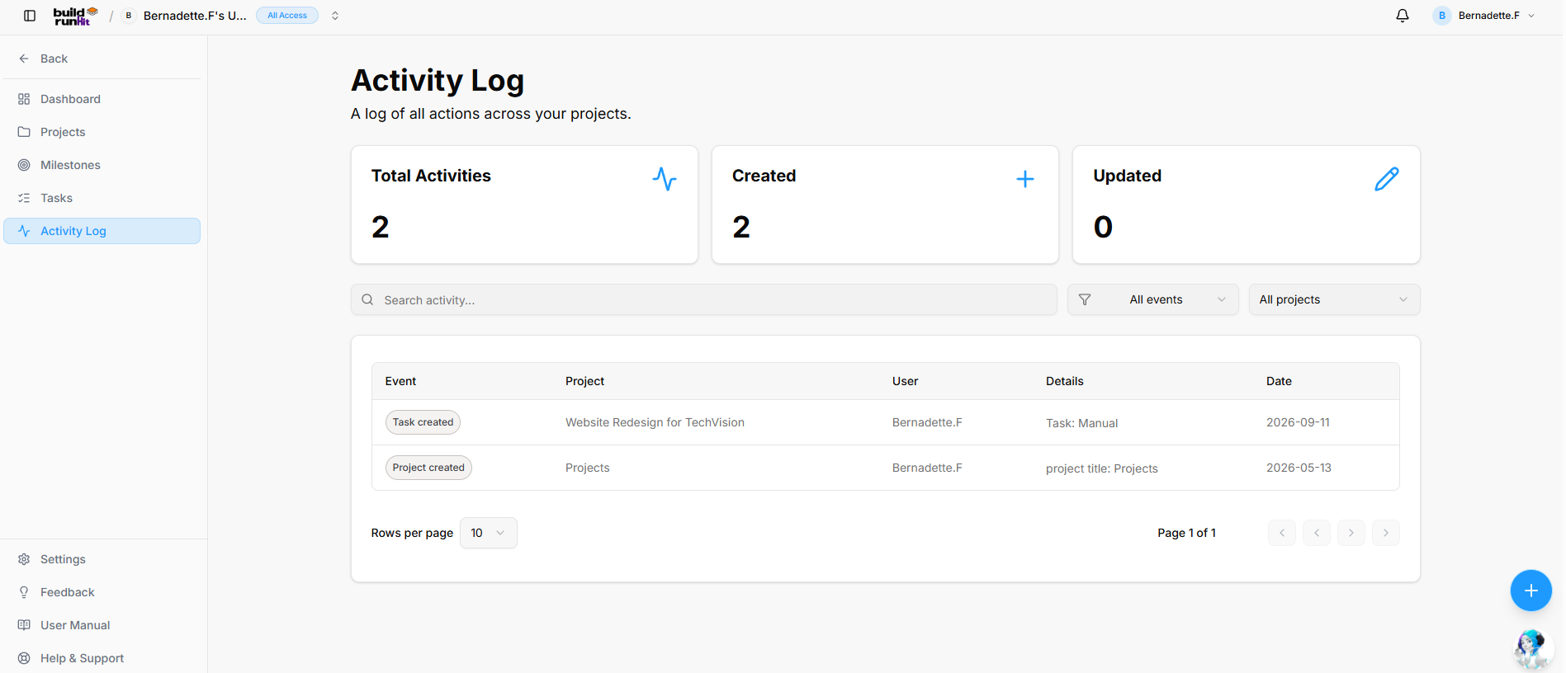Click the filter funnel icon
This screenshot has width=1566, height=673.
pos(1085,299)
